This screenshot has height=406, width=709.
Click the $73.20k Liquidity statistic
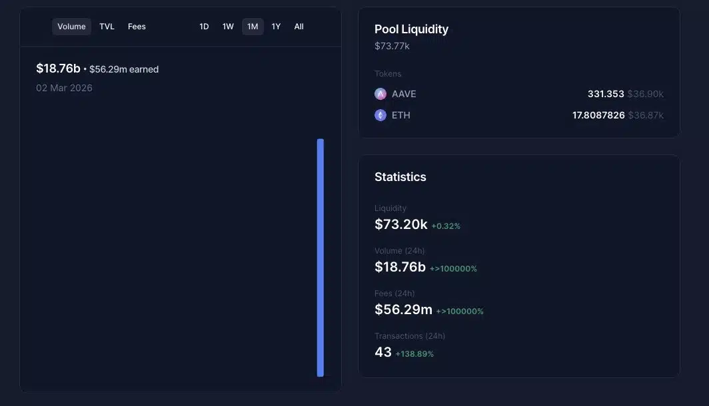tap(401, 224)
